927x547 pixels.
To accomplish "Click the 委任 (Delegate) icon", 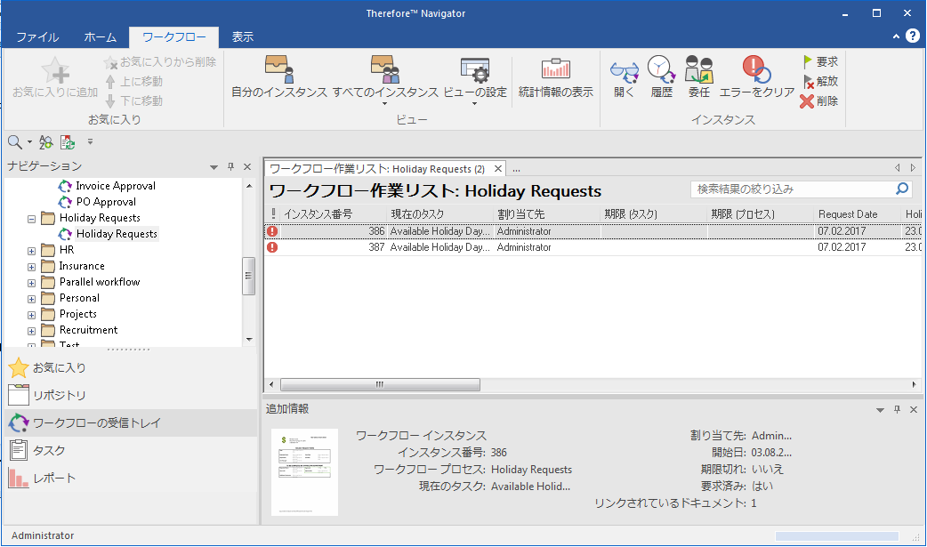I will [698, 69].
